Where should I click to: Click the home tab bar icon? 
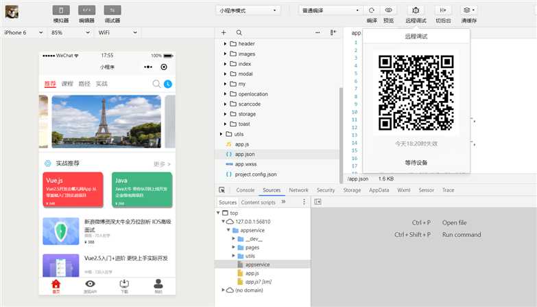click(56, 284)
